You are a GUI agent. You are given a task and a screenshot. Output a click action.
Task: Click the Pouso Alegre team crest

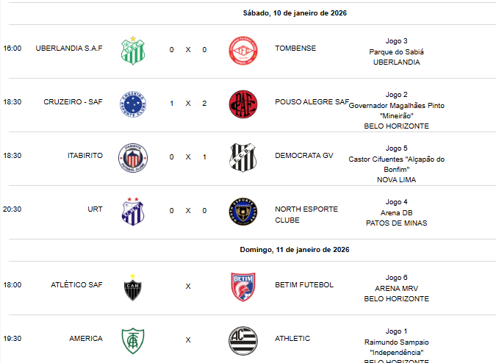242,104
